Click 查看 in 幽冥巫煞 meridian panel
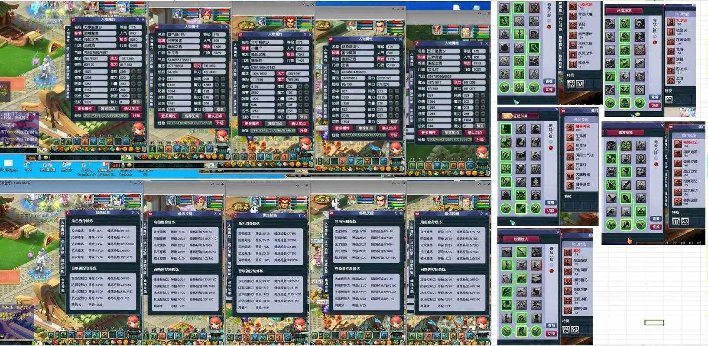708x346 pixels. pyautogui.click(x=656, y=219)
